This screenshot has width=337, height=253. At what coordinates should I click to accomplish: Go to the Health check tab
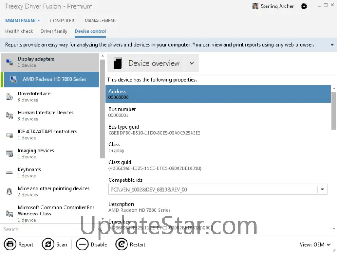point(19,32)
